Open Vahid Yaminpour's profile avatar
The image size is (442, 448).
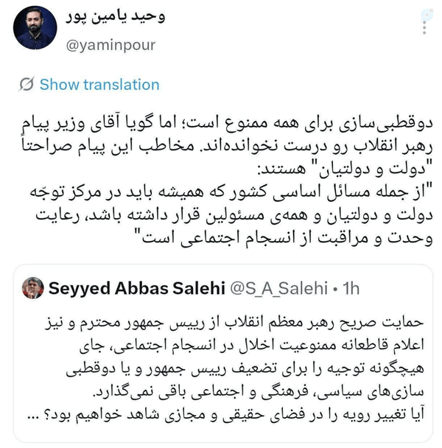(x=35, y=28)
